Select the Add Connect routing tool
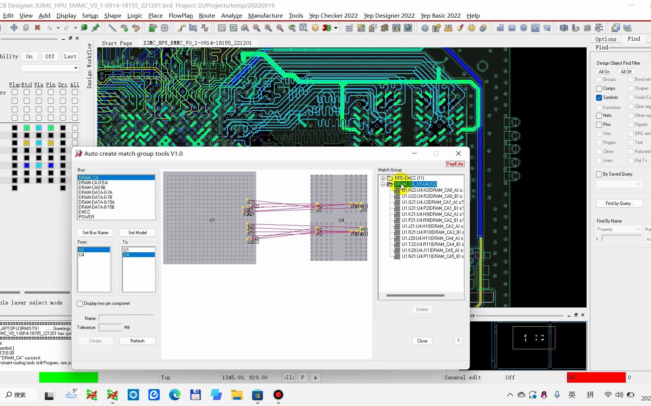651x406 pixels. (x=182, y=28)
